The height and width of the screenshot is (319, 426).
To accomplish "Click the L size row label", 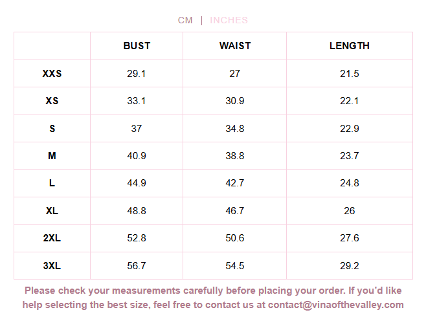I will click(52, 183).
